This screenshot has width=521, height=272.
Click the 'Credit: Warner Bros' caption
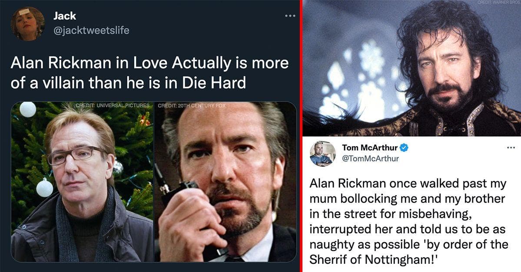click(499, 3)
